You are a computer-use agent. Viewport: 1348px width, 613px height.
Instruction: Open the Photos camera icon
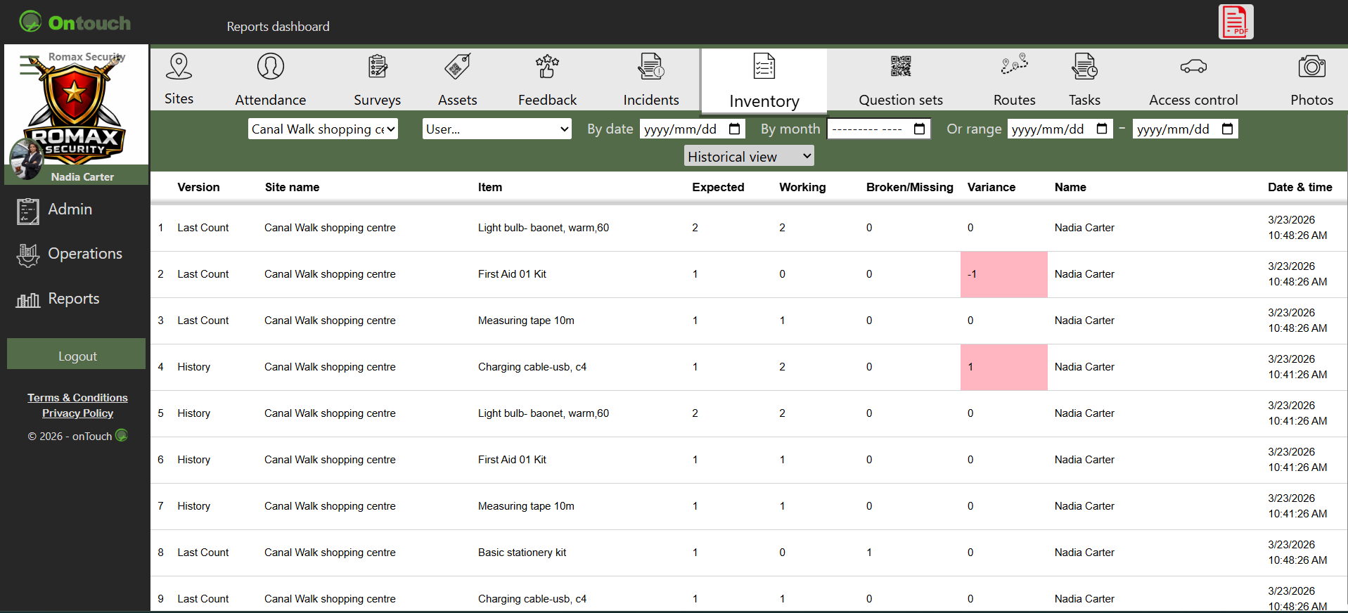(1311, 67)
